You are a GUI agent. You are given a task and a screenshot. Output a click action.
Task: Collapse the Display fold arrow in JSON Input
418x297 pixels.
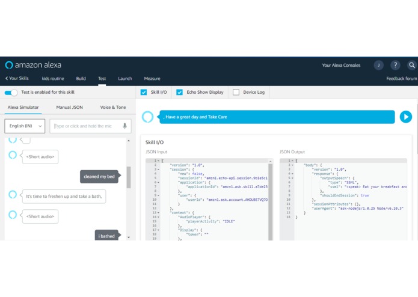[x=158, y=230]
